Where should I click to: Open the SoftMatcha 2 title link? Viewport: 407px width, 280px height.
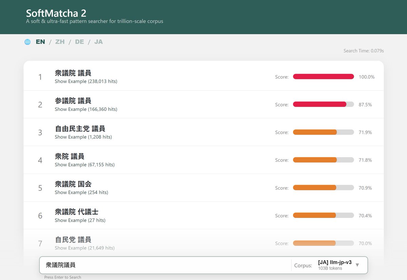(56, 13)
